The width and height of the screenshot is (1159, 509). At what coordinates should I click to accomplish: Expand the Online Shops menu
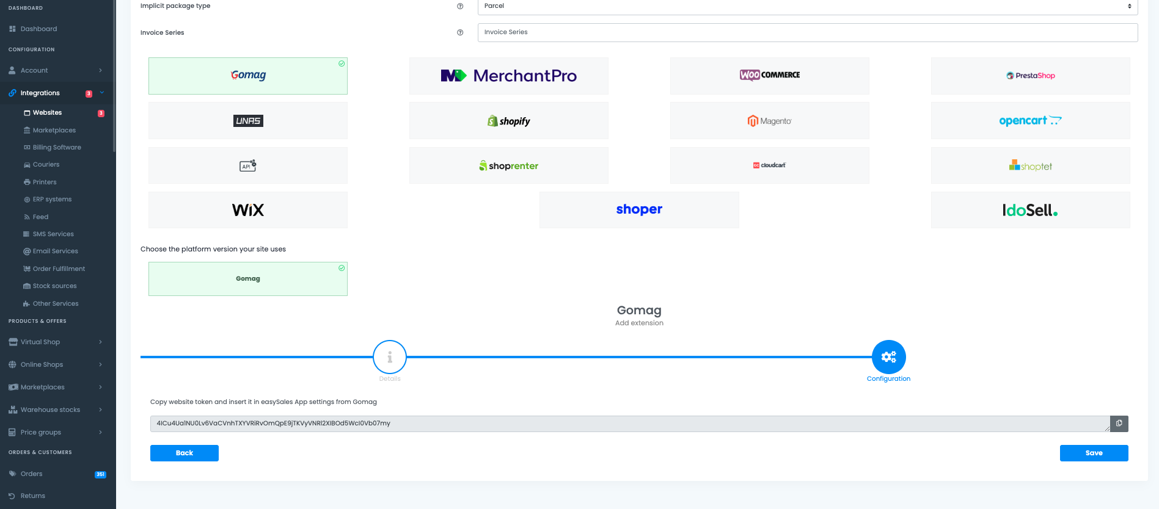[57, 364]
